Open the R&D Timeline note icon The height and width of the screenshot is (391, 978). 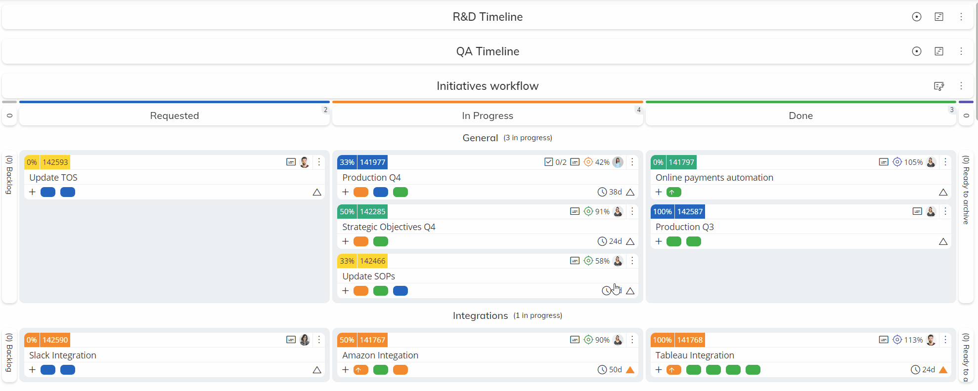(x=939, y=17)
